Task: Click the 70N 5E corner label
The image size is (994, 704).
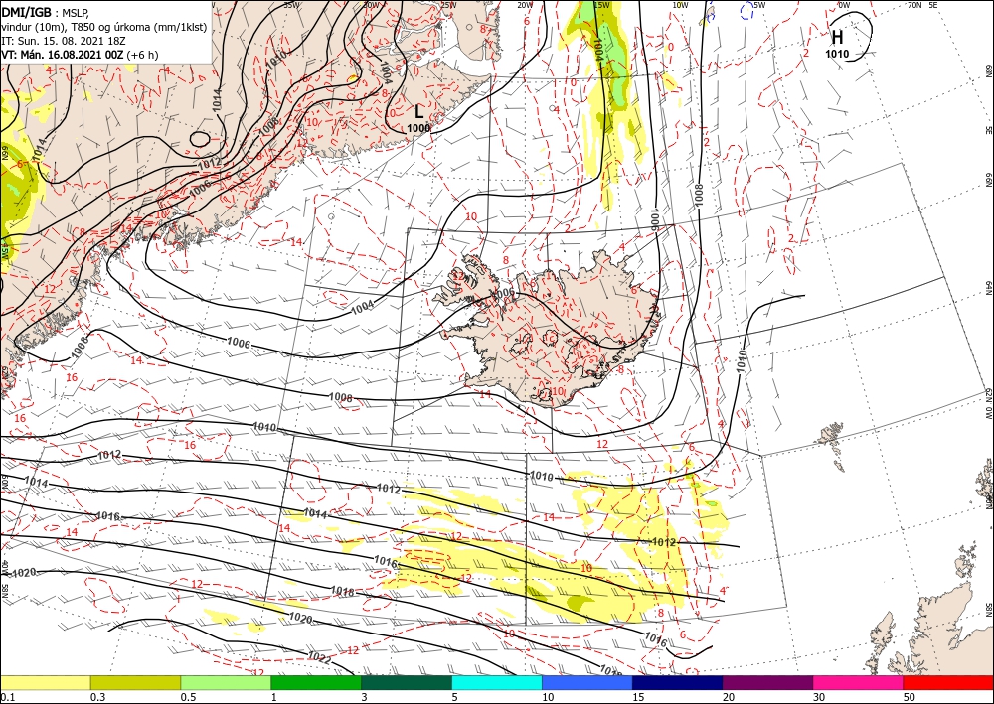Action: click(922, 5)
